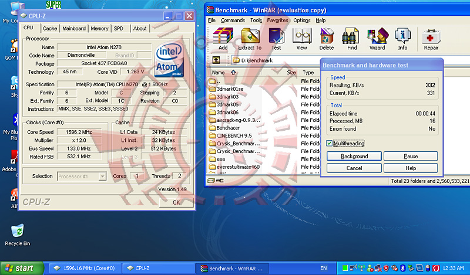Click the Intel Atom logo in CPU-Z

coord(169,60)
